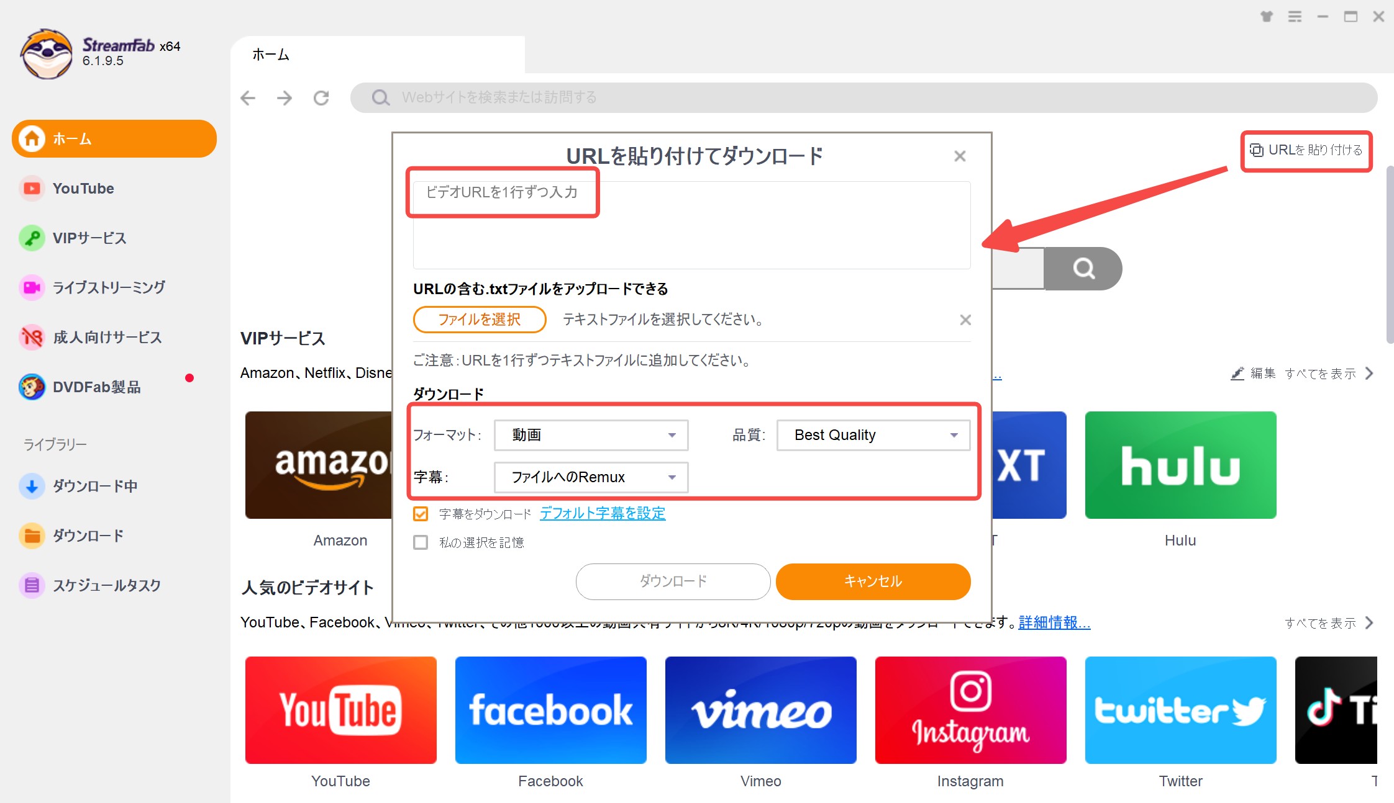Click the ファイルを選択 button
Screen dimensions: 1394x803
coord(480,320)
